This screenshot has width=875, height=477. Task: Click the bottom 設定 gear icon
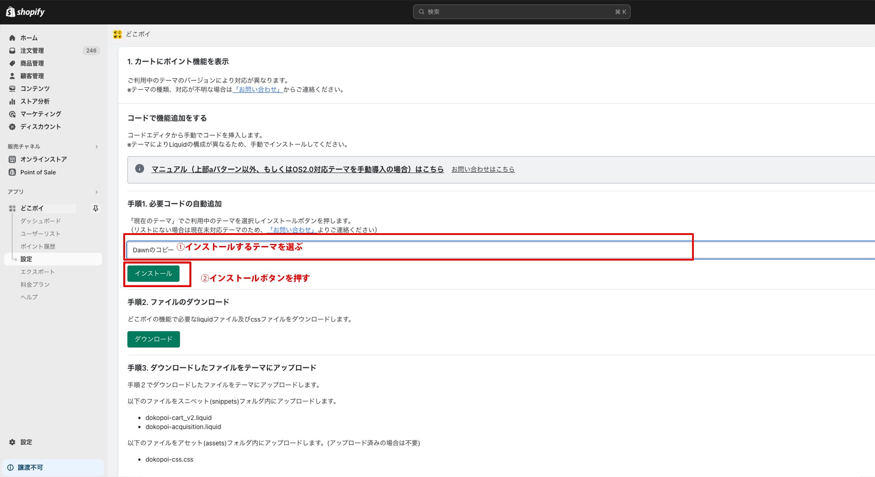(12, 442)
